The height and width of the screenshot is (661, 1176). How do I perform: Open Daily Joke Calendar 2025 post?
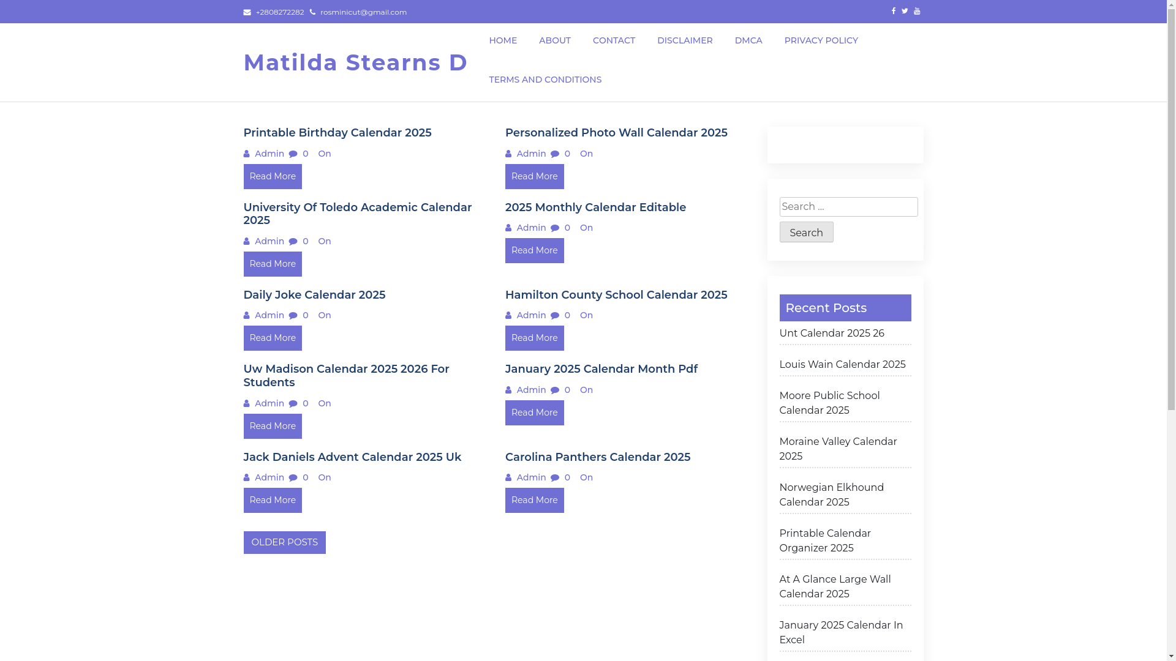coord(314,295)
